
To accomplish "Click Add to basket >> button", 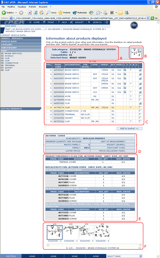I will (x=129, y=128).
